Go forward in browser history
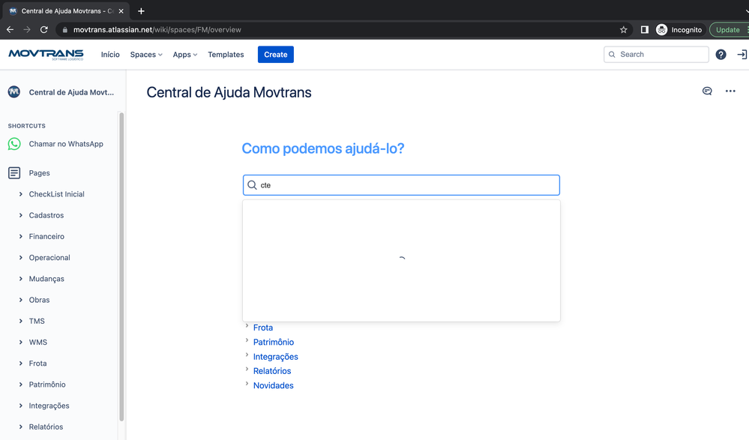Screen dimensions: 749x440 coord(27,30)
